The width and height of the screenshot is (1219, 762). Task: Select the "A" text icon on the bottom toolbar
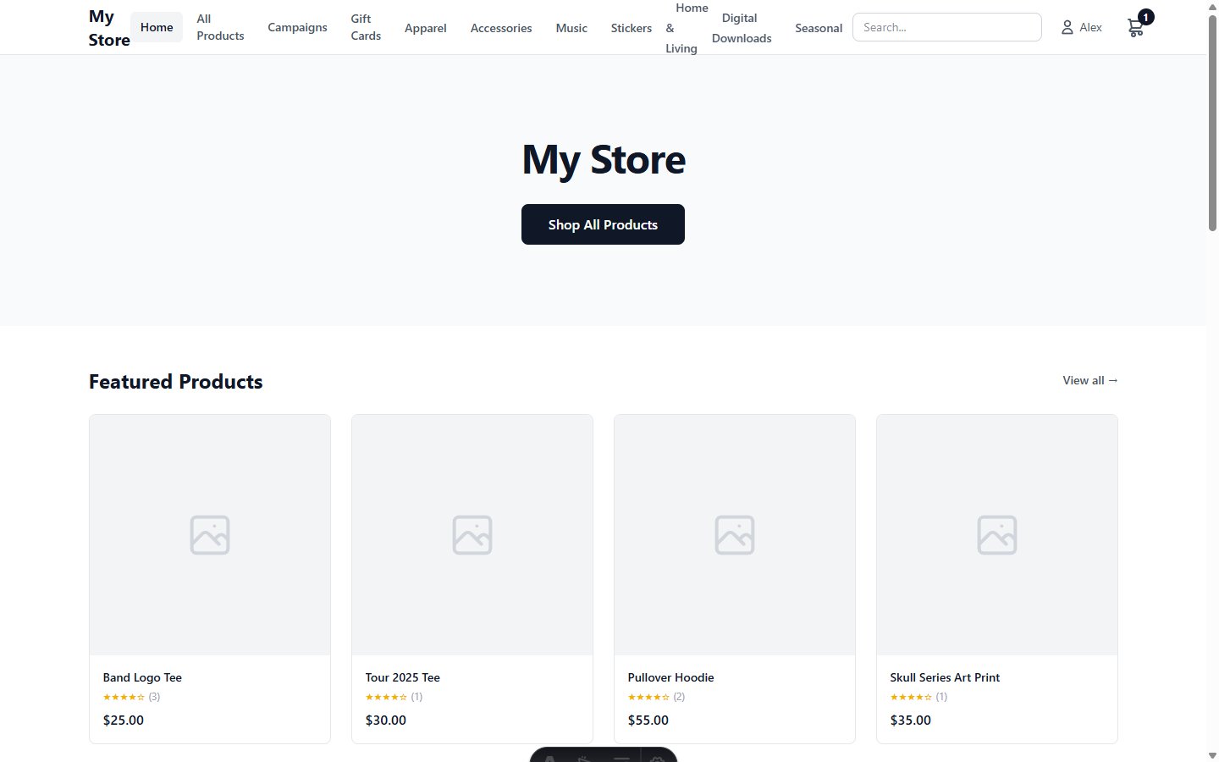(x=549, y=759)
